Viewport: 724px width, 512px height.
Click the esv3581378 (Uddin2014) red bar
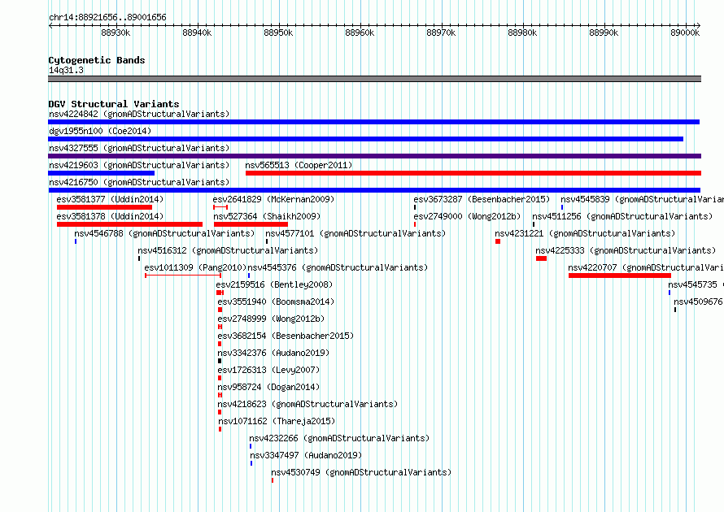point(129,224)
